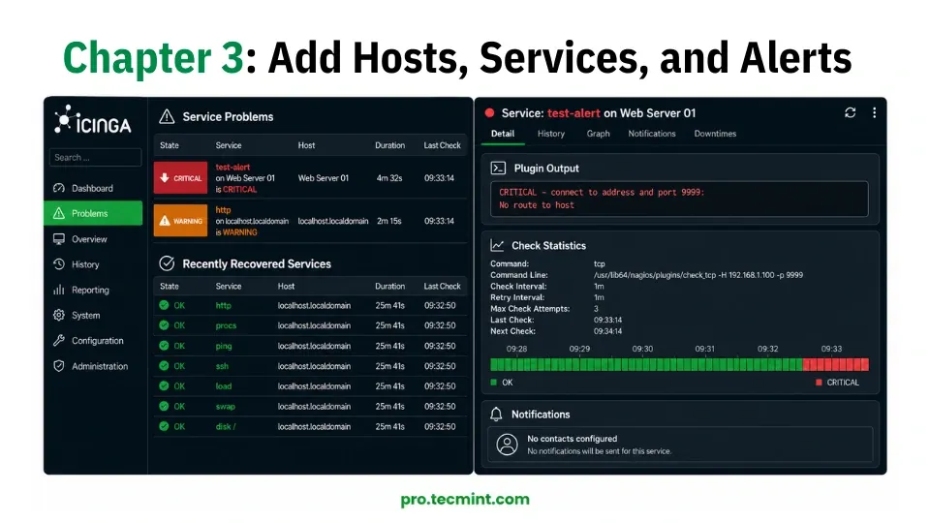This screenshot has height=523, width=930.
Task: Click the 2m 15s duration cell
Action: (389, 221)
